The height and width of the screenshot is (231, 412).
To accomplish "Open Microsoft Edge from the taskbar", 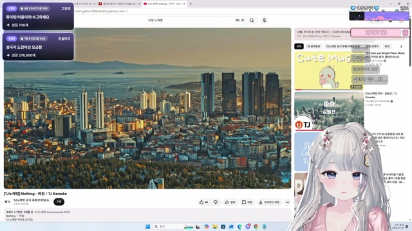I will click(239, 227).
